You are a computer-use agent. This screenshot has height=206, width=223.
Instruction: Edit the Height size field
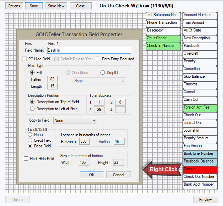coord(119,162)
